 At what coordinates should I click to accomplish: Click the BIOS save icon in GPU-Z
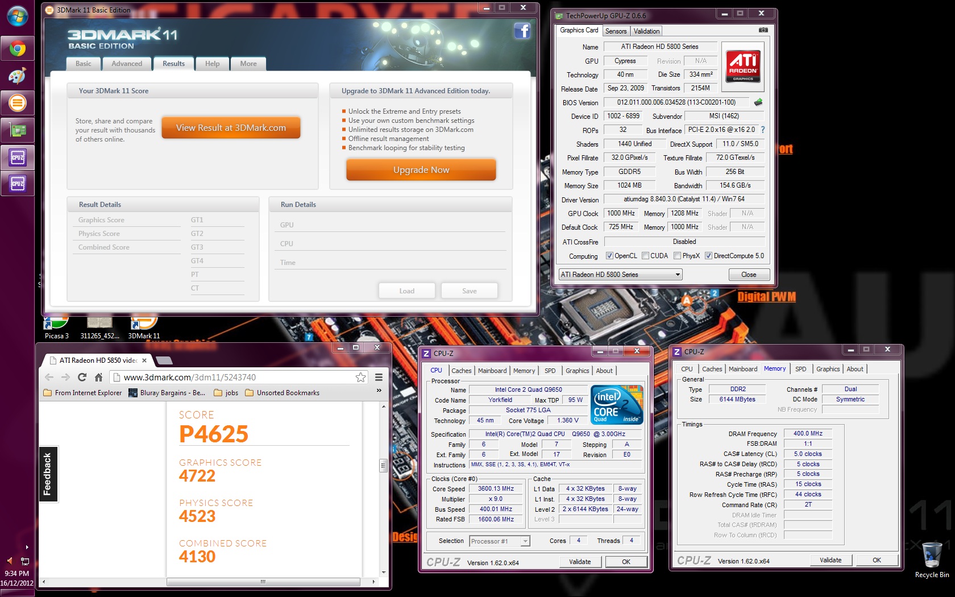[x=758, y=102]
